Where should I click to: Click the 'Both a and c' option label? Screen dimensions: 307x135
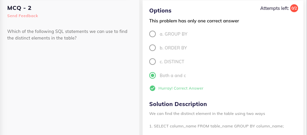point(173,75)
